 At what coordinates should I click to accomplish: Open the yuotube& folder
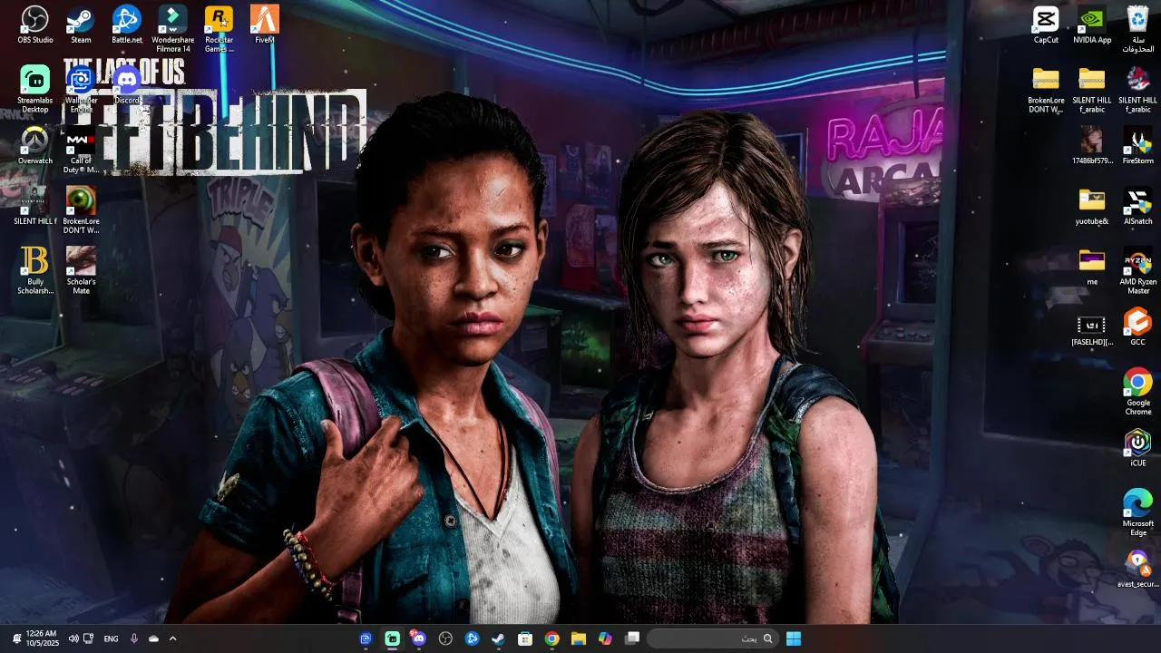coord(1092,206)
